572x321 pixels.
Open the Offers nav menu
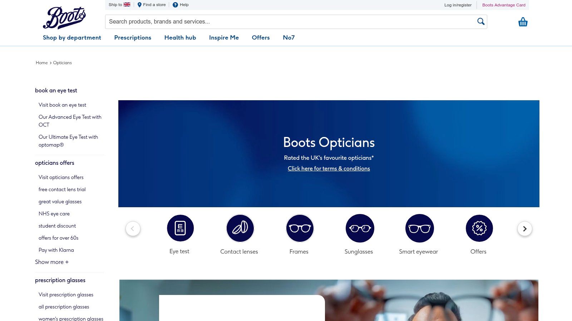[x=261, y=37]
